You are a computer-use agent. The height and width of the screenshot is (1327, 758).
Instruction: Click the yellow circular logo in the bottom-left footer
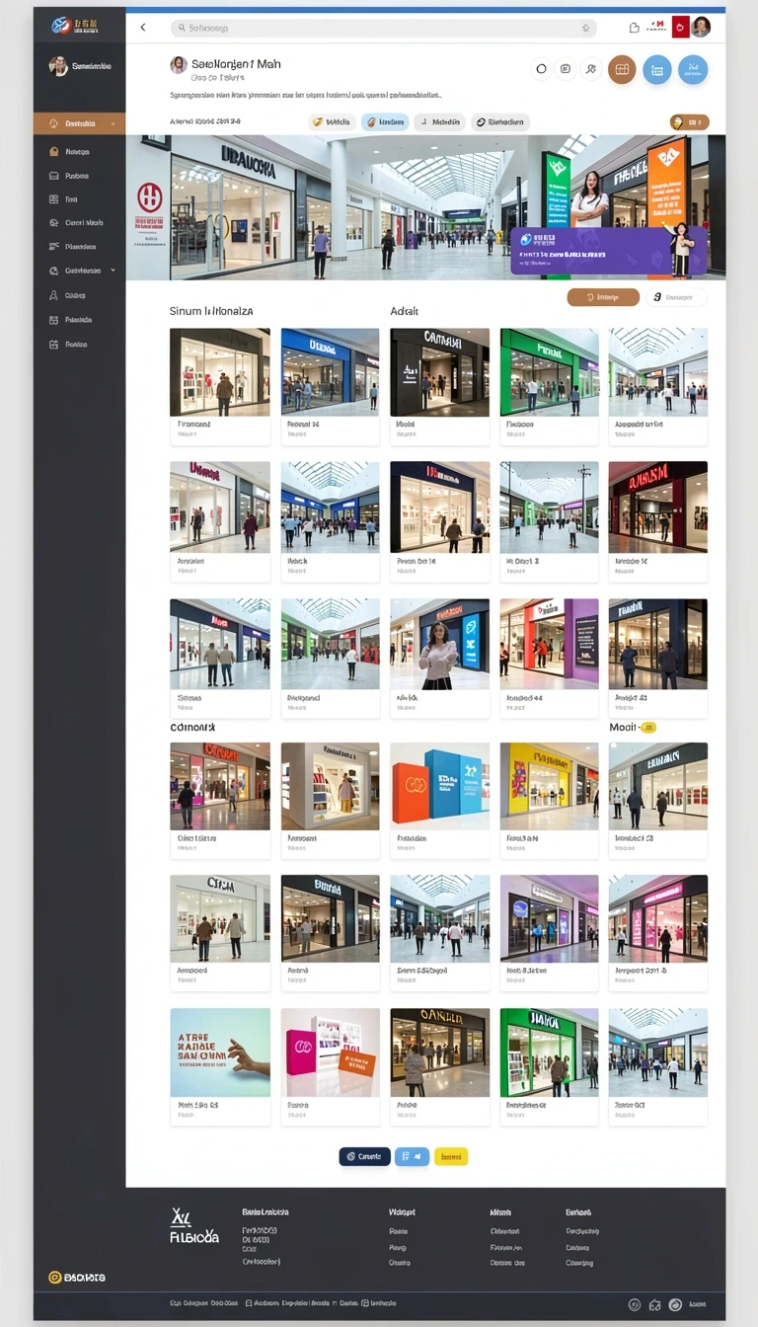[54, 1277]
